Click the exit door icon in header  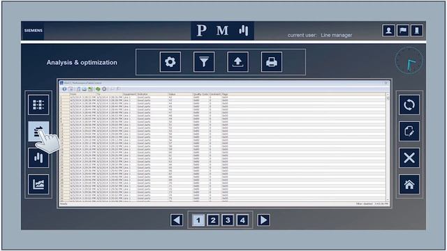pos(417,31)
